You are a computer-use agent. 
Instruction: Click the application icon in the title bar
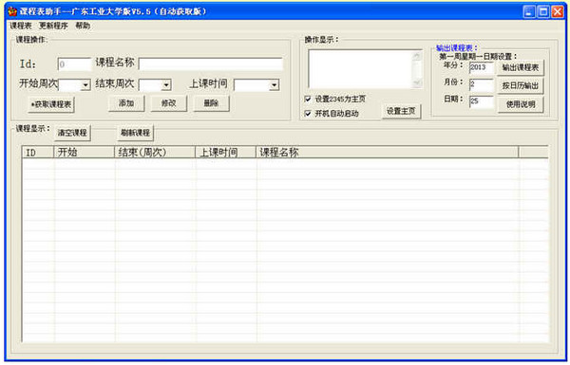(x=12, y=11)
